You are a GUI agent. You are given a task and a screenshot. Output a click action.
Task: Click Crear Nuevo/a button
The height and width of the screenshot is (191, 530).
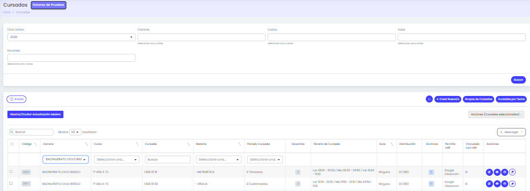(448, 99)
